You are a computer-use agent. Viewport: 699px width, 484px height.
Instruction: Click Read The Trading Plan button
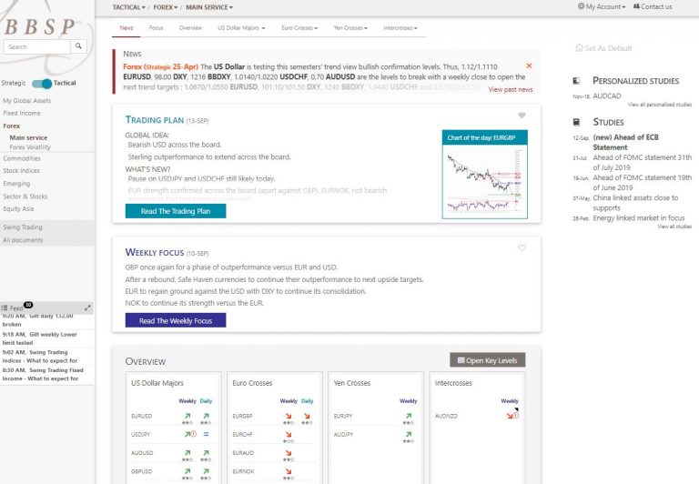click(176, 211)
